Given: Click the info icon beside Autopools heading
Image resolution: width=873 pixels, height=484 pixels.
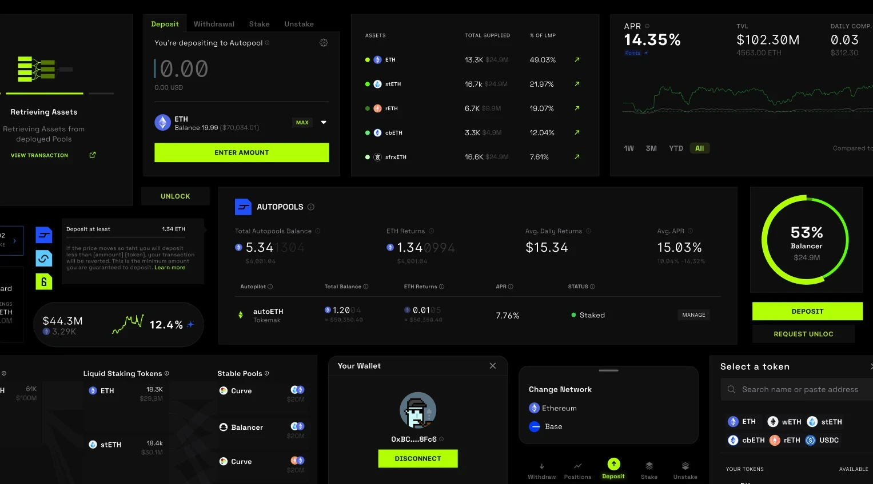Looking at the screenshot, I should pos(311,207).
